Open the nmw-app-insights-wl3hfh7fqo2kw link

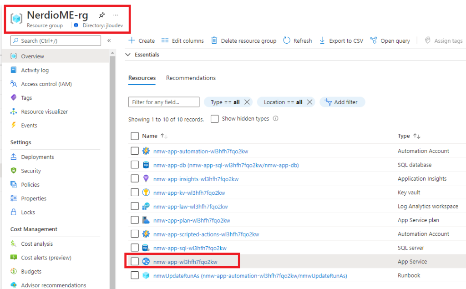(x=196, y=179)
